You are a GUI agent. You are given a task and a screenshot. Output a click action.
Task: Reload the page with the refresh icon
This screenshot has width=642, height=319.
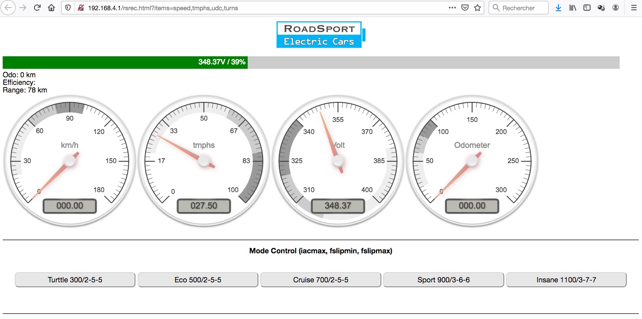tap(38, 8)
